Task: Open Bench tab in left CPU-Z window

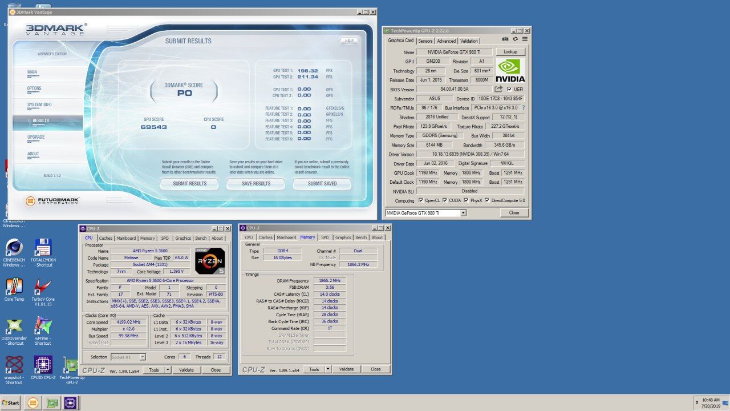Action: click(x=201, y=238)
